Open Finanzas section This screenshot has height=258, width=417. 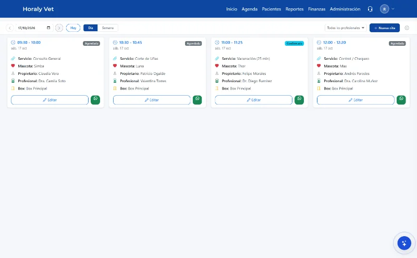(x=317, y=9)
